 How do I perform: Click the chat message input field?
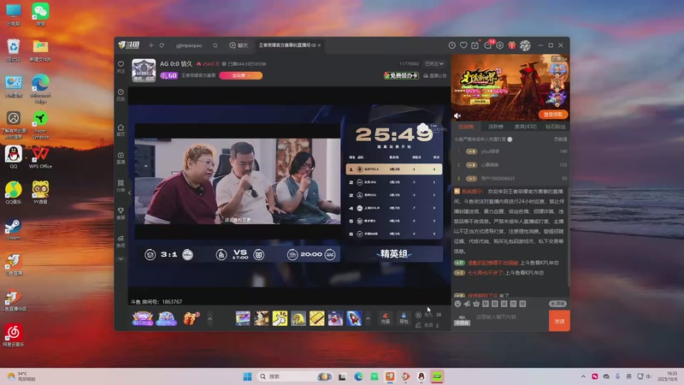coord(510,317)
